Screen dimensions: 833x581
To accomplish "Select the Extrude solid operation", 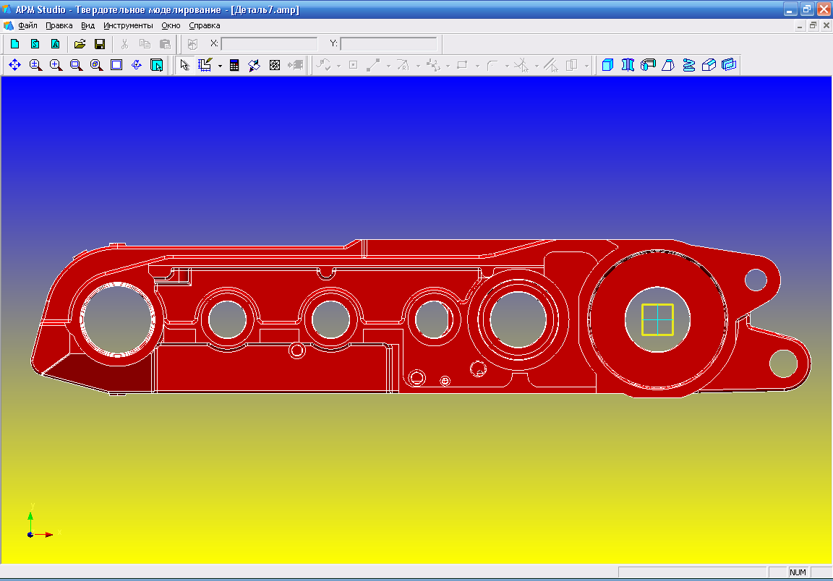I will click(x=607, y=65).
